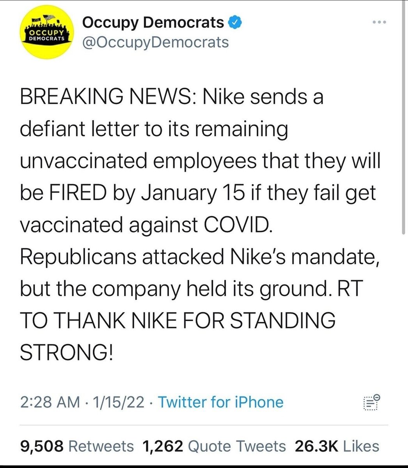Click the Occupy Democrats display name
Image resolution: width=408 pixels, height=468 pixels.
(x=153, y=23)
